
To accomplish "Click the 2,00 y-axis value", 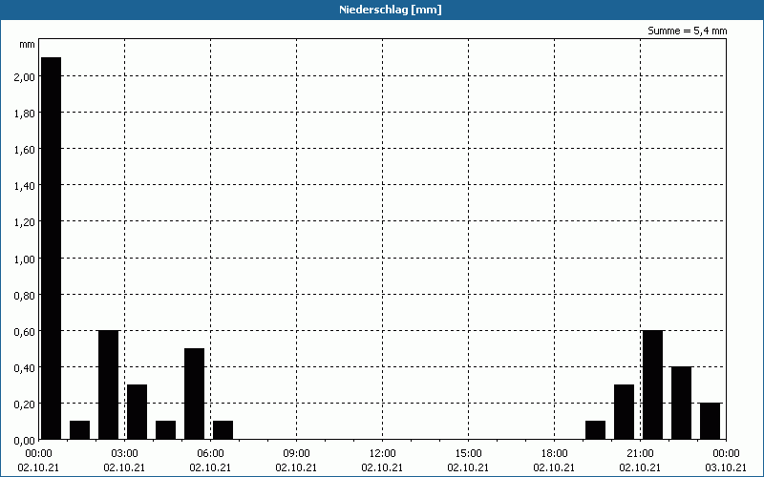I will click(25, 76).
